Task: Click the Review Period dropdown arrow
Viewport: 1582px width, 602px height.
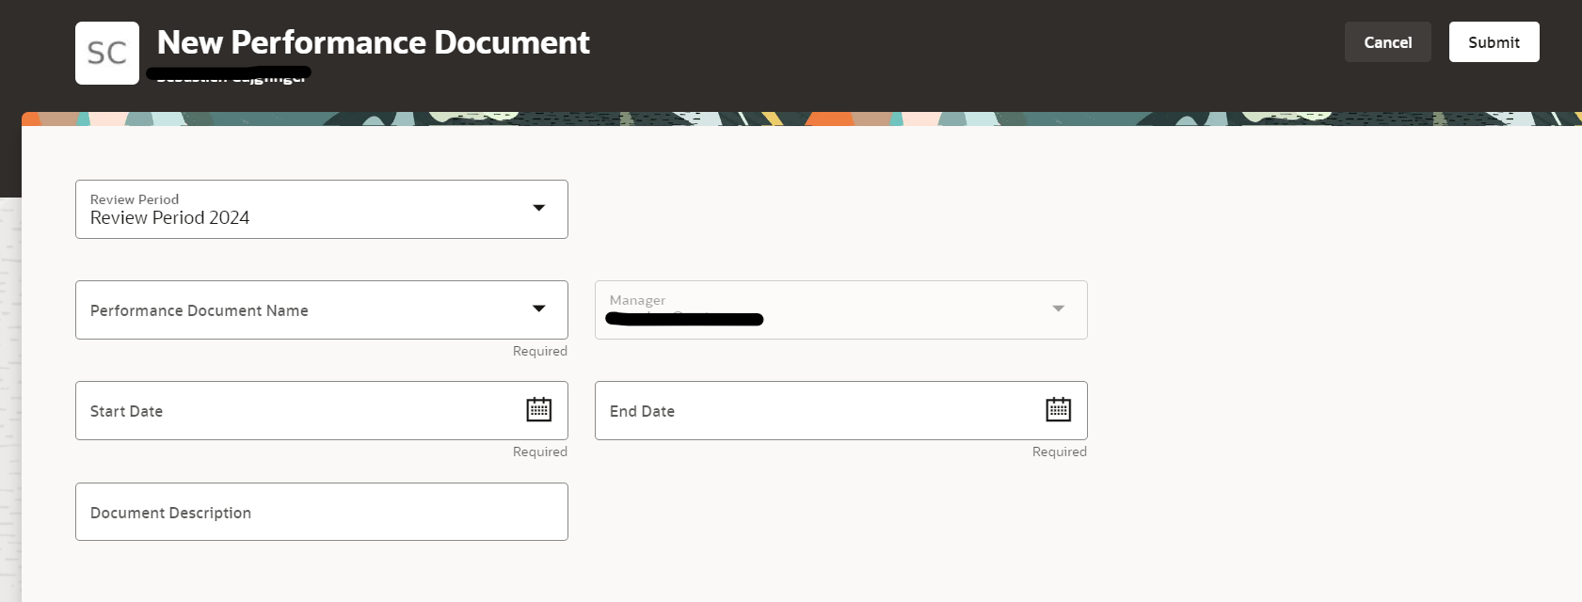Action: [538, 209]
